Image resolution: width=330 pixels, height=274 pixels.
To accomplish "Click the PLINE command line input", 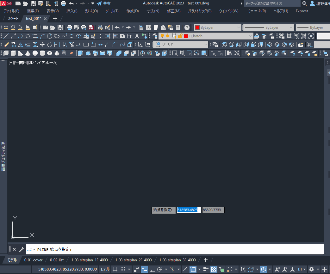I will (x=190, y=249).
